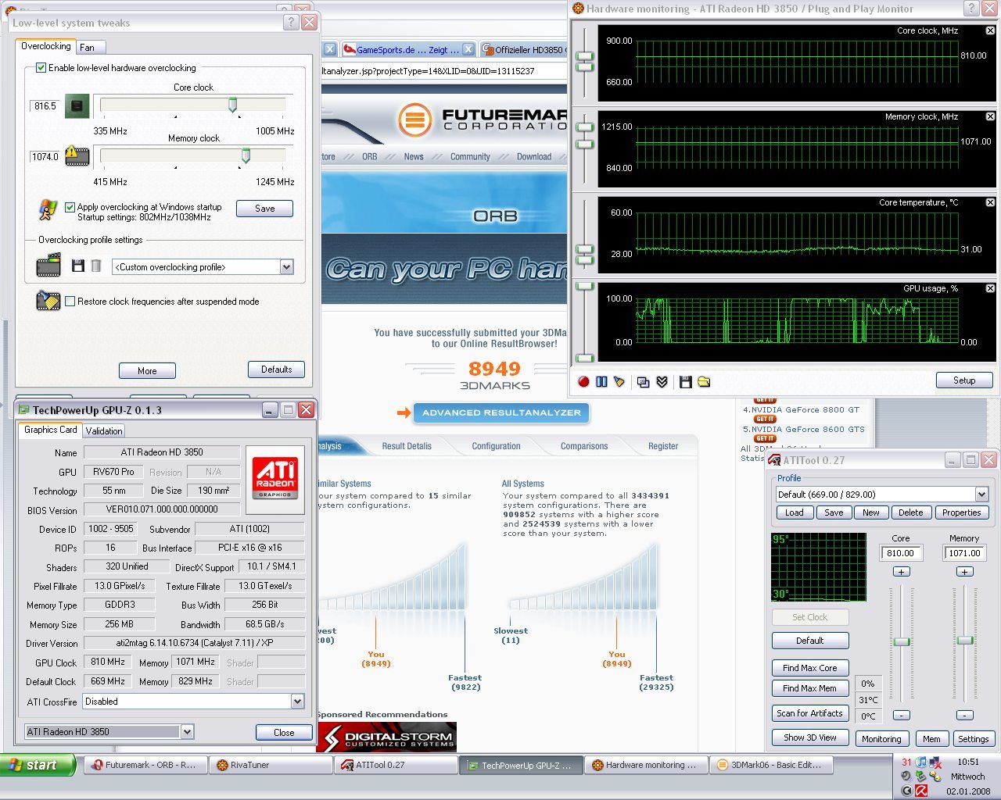This screenshot has height=800, width=1001.
Task: Save overclocking profile with floppy icon
Action: click(x=77, y=266)
